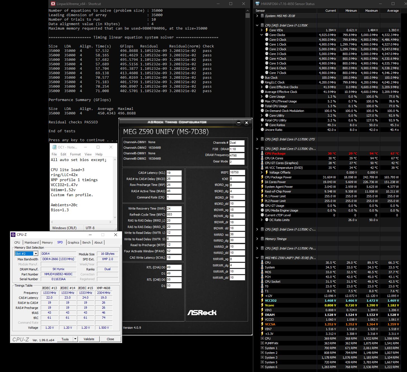Click the Uncore Ratio sensor icon
407x372 pixels.
pos(262,130)
